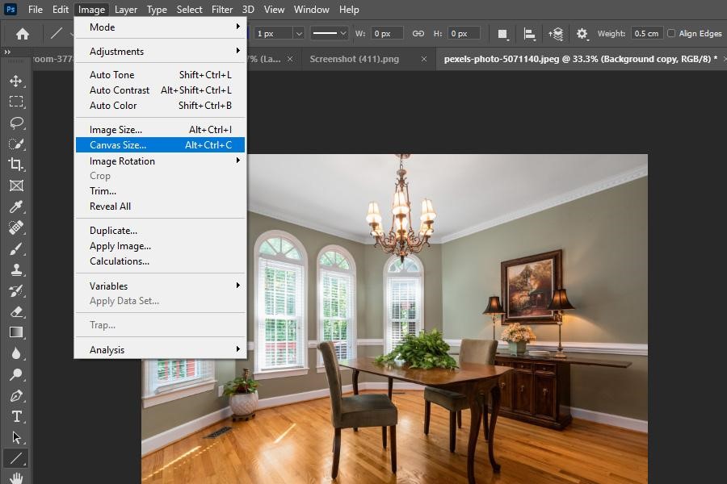Activate the Crop tool in toolbar

point(16,165)
